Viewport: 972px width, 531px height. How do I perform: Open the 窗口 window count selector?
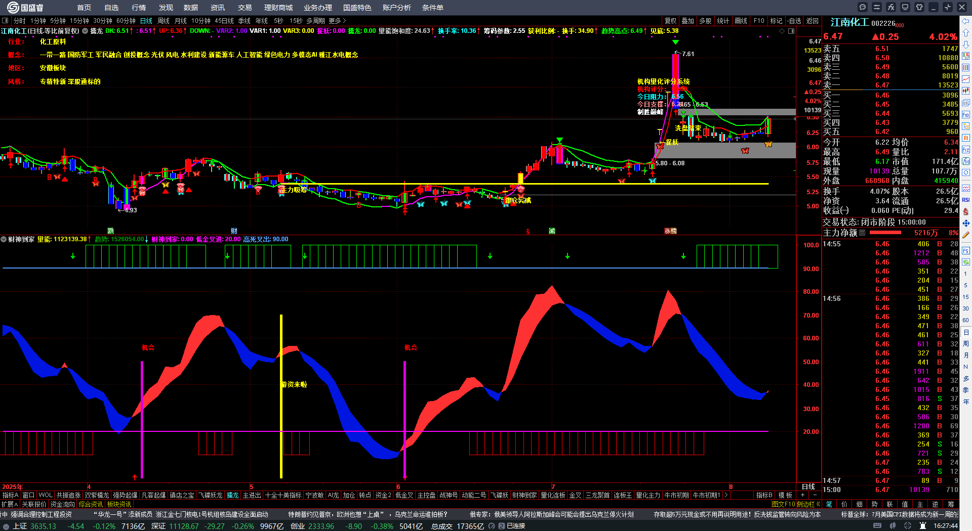click(x=28, y=495)
